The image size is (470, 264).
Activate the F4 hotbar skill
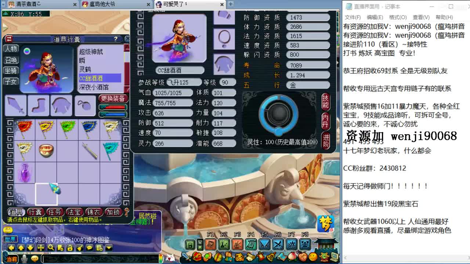251,244
